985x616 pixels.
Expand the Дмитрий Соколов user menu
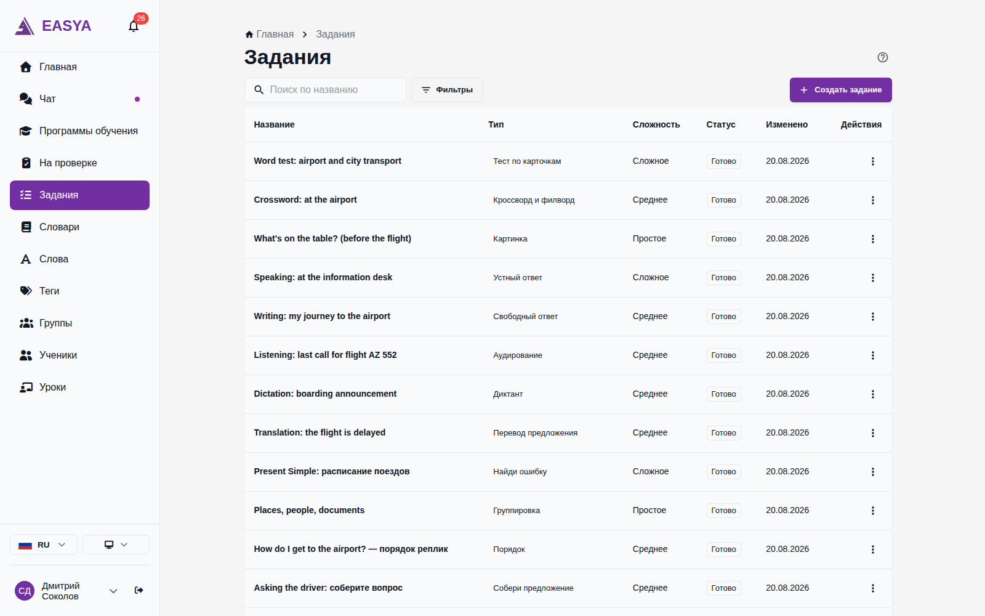pyautogui.click(x=113, y=591)
